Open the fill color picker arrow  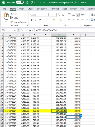[x=57, y=20]
